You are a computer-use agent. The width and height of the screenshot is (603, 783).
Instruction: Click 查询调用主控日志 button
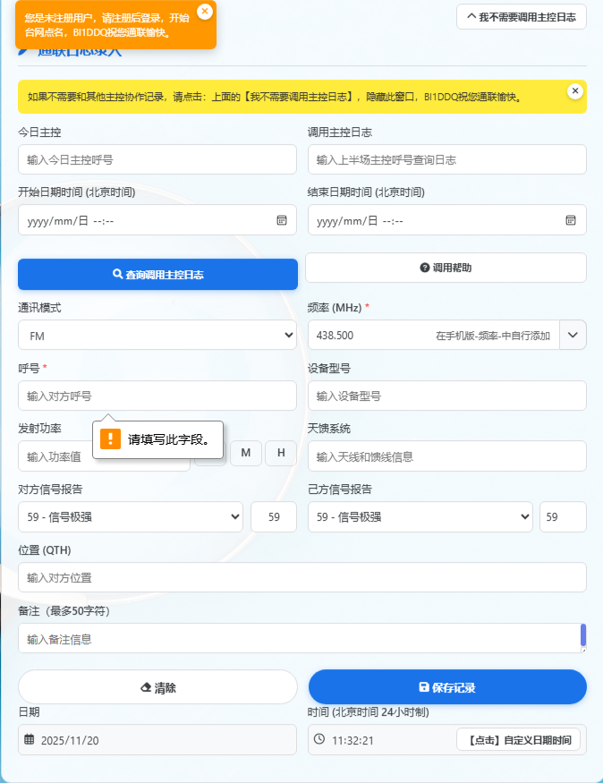coord(157,274)
